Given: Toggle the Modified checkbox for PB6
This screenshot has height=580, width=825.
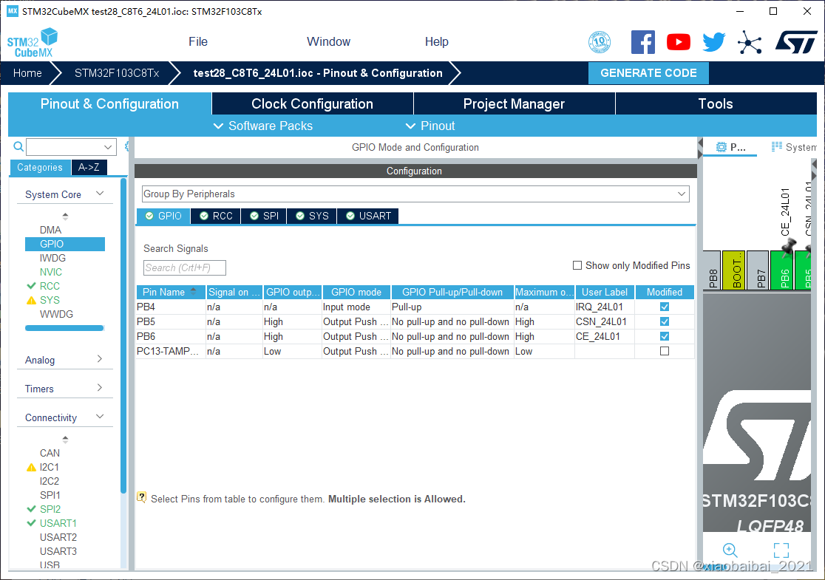Looking at the screenshot, I should 665,336.
